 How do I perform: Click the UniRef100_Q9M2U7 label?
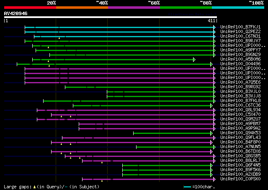(x=240, y=119)
